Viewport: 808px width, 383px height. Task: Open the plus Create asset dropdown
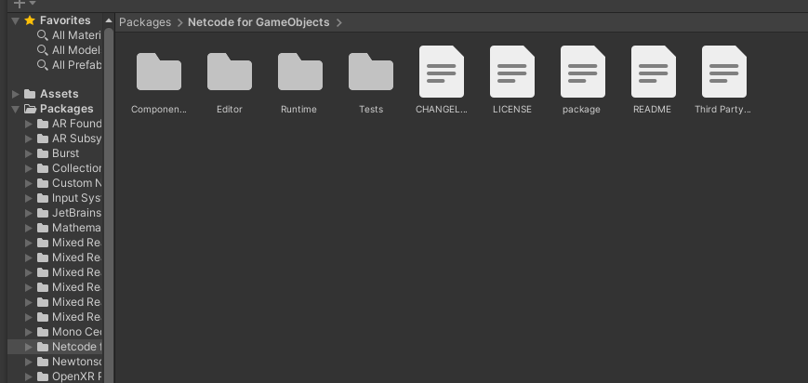(23, 4)
